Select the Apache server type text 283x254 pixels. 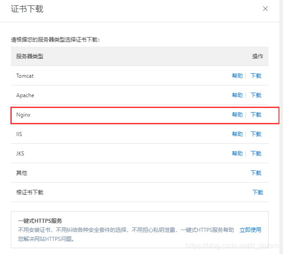pos(25,95)
